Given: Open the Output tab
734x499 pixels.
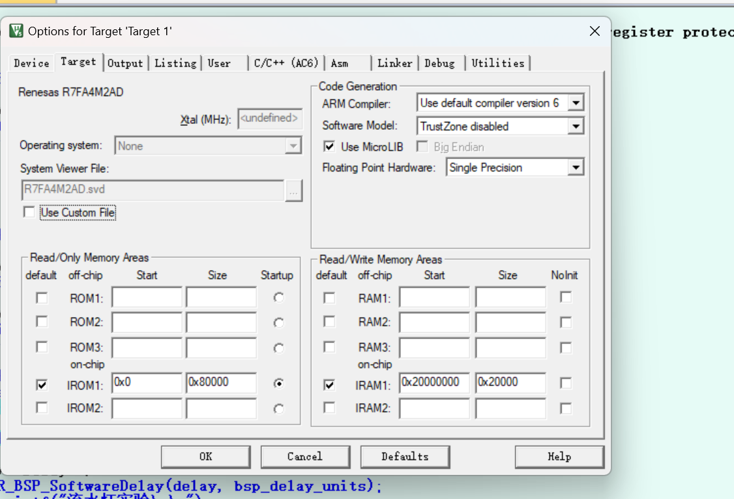Looking at the screenshot, I should click(125, 63).
